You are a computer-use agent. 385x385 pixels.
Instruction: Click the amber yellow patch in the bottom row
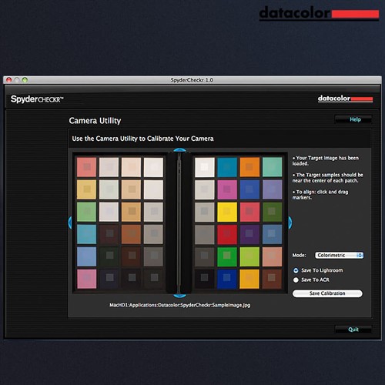click(249, 279)
